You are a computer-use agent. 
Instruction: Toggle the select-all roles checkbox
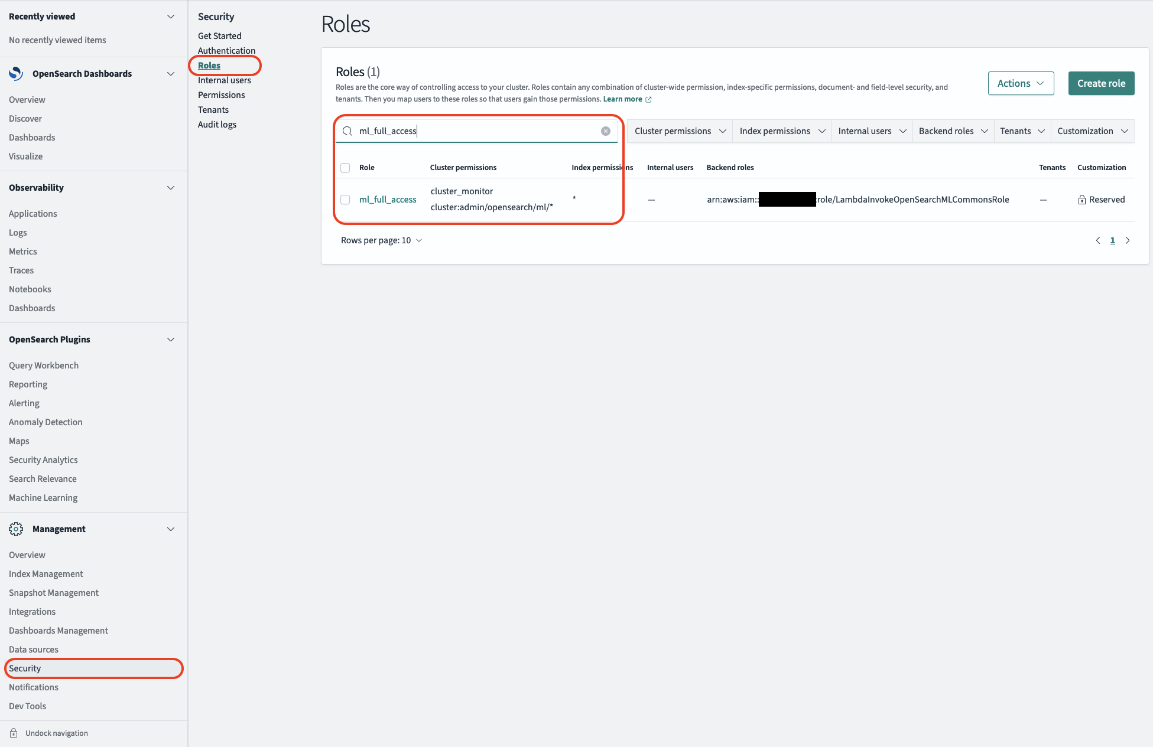click(x=345, y=168)
